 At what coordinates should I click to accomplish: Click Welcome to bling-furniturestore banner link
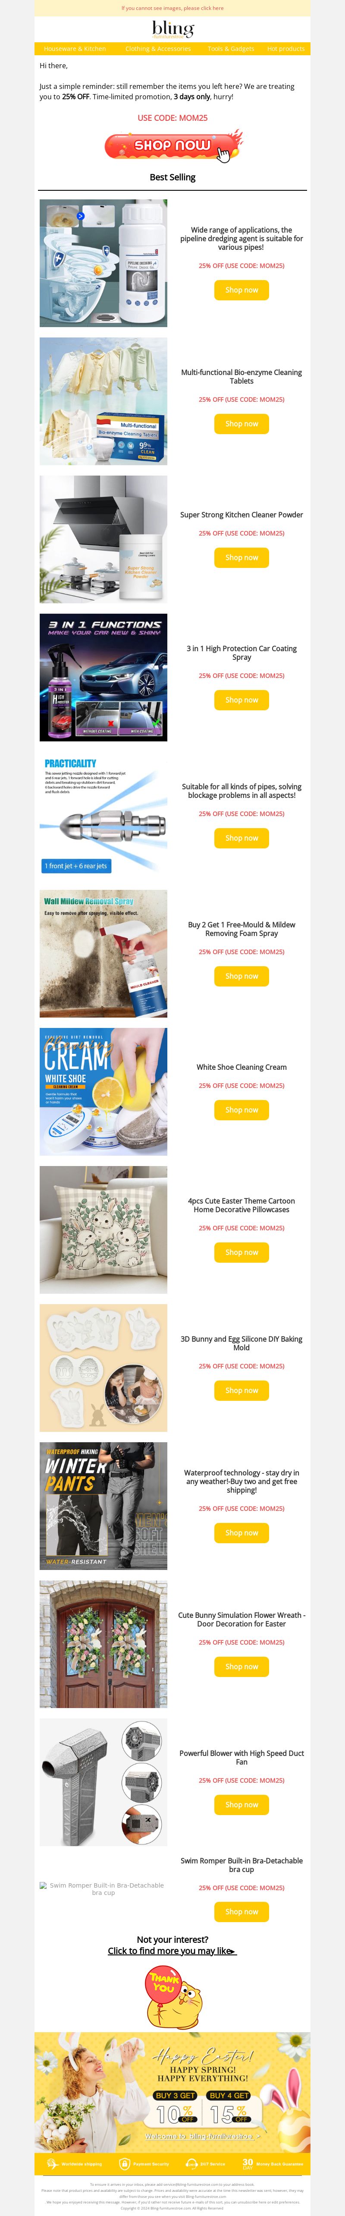point(202,2136)
